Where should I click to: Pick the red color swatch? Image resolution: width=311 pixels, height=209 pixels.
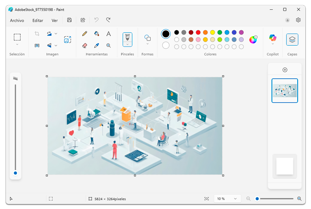[198, 32]
